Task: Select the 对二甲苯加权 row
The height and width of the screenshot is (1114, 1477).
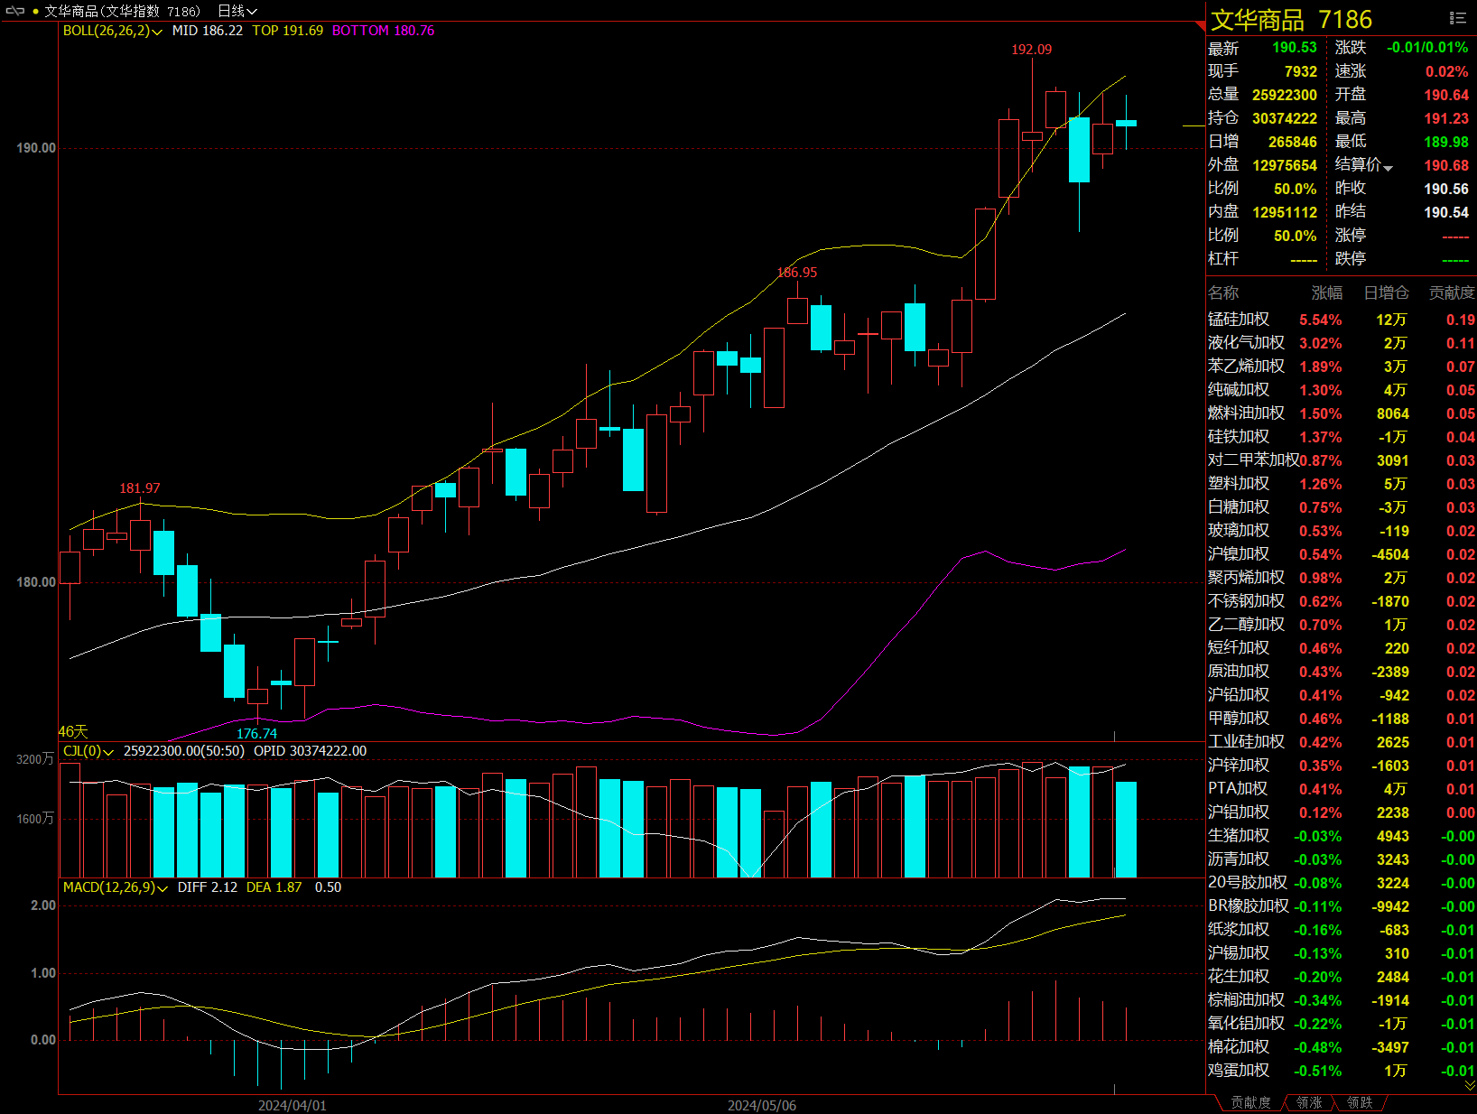Action: [1342, 460]
